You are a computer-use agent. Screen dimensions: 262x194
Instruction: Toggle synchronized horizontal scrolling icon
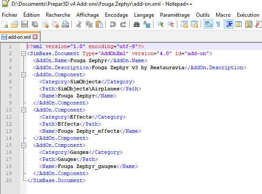[x=195, y=24]
